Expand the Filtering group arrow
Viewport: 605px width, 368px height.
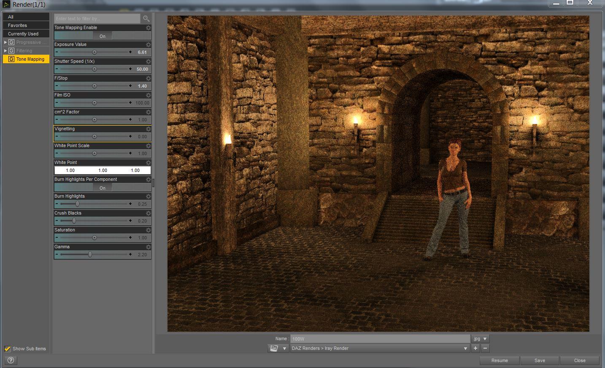coord(5,51)
